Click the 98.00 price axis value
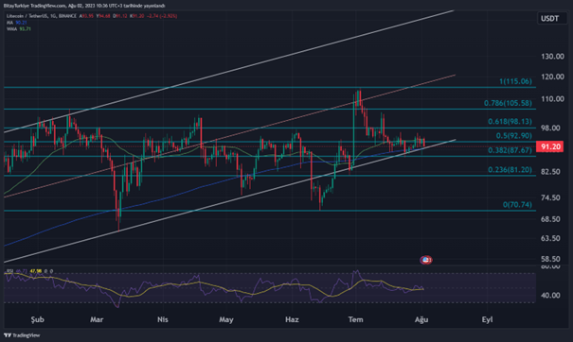Viewport: 573px width, 342px height. 550,128
